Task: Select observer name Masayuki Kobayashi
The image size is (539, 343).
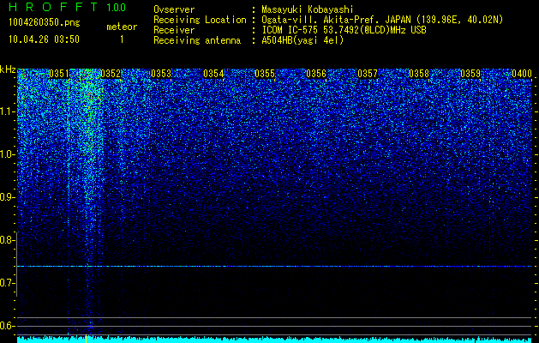Action: tap(308, 9)
